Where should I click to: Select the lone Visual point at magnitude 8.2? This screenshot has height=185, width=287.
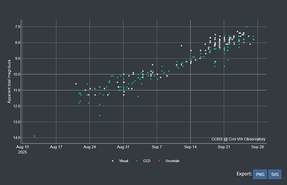click(181, 46)
